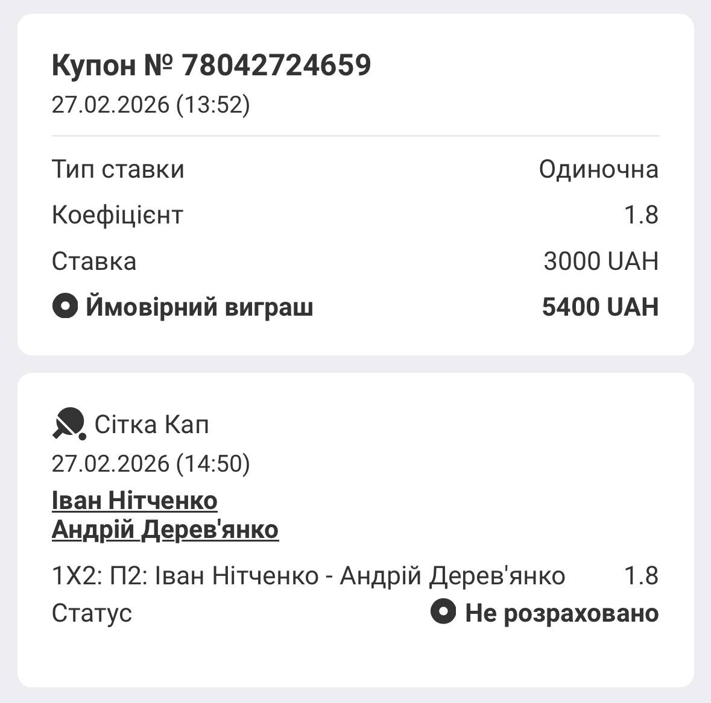Select the coupon number 78042724659 heading
The height and width of the screenshot is (703, 711).
tap(211, 65)
